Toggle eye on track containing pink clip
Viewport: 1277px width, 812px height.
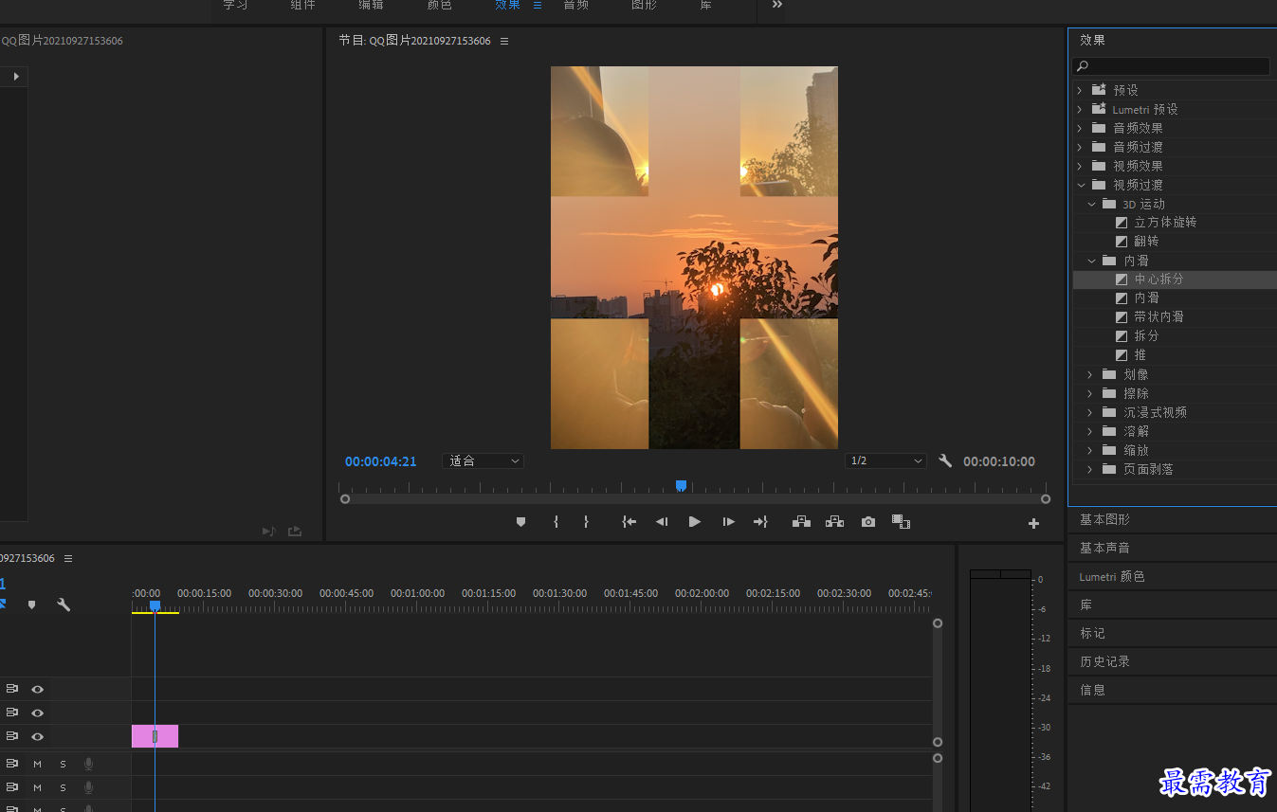click(x=38, y=736)
